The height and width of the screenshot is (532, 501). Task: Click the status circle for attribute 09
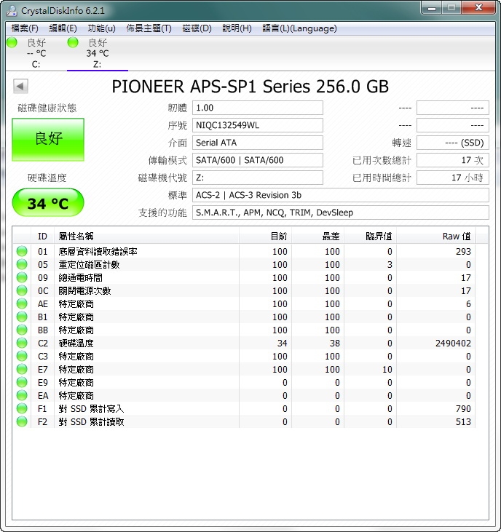tap(22, 277)
